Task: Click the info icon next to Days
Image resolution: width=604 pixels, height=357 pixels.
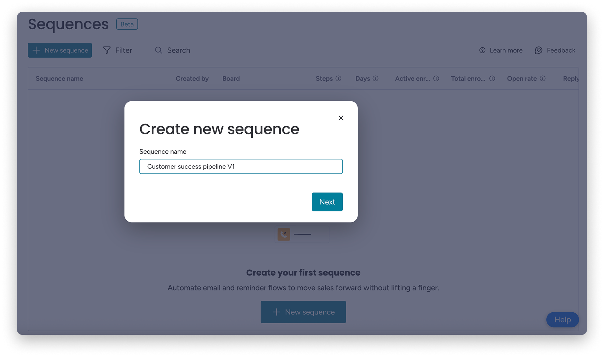Action: pos(375,78)
